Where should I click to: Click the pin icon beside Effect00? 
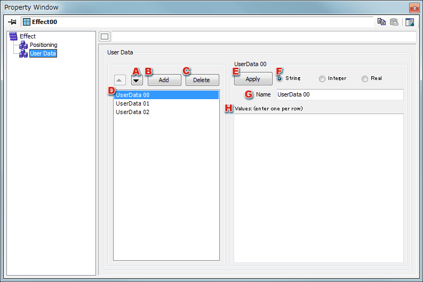[12, 22]
